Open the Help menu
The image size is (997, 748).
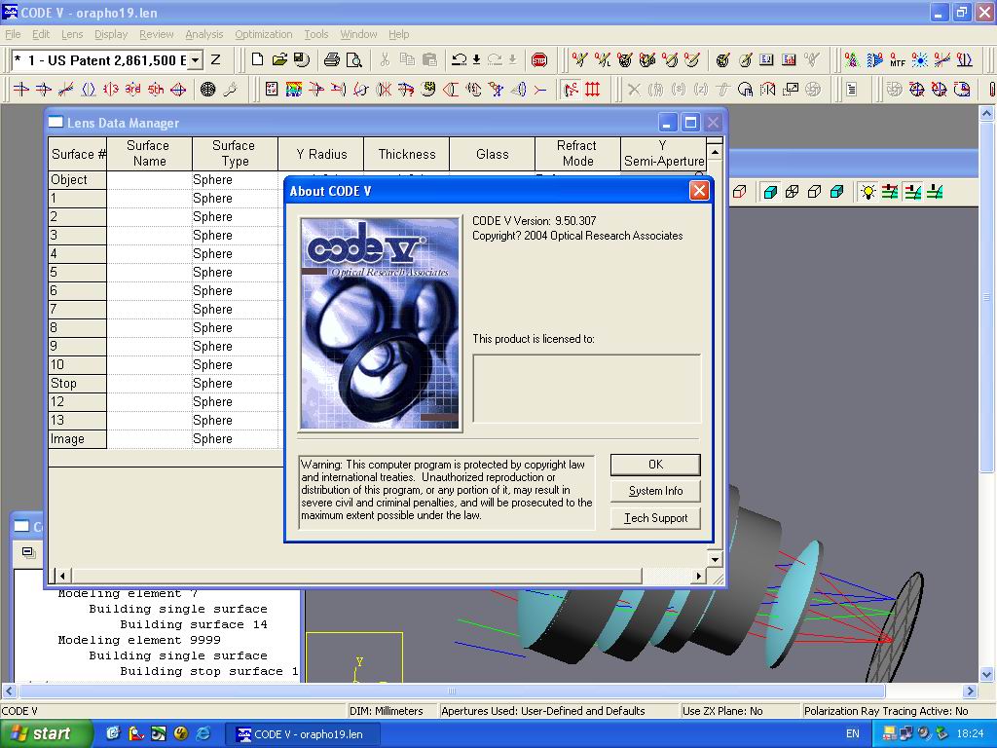398,34
